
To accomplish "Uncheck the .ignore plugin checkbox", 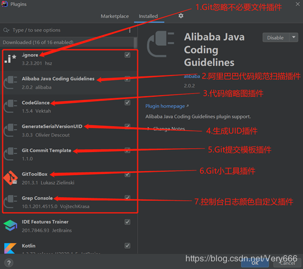I will [x=127, y=55].
